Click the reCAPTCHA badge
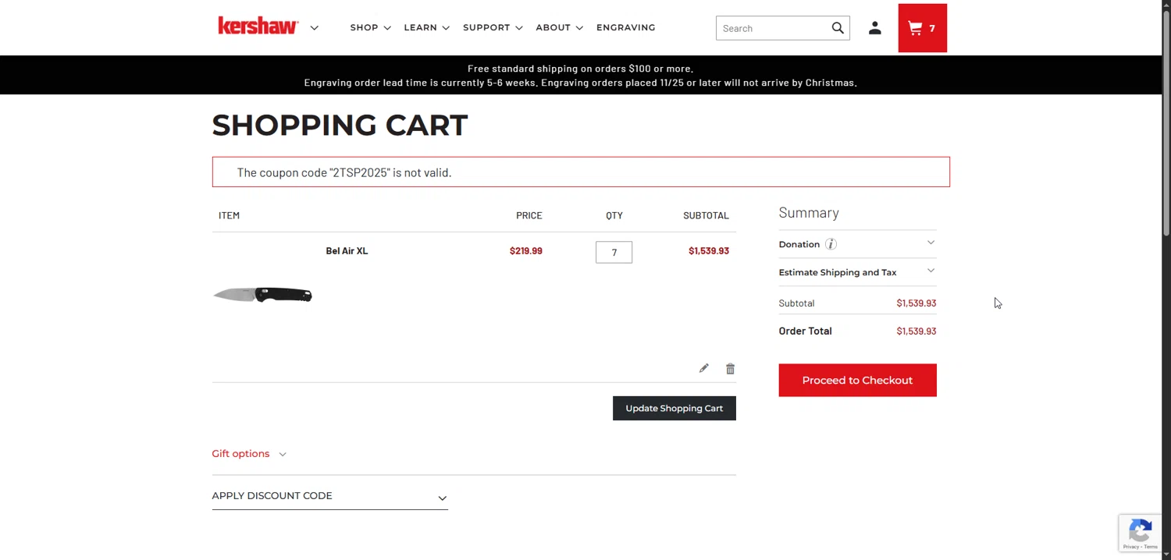Viewport: 1171px width, 560px height. (1140, 533)
